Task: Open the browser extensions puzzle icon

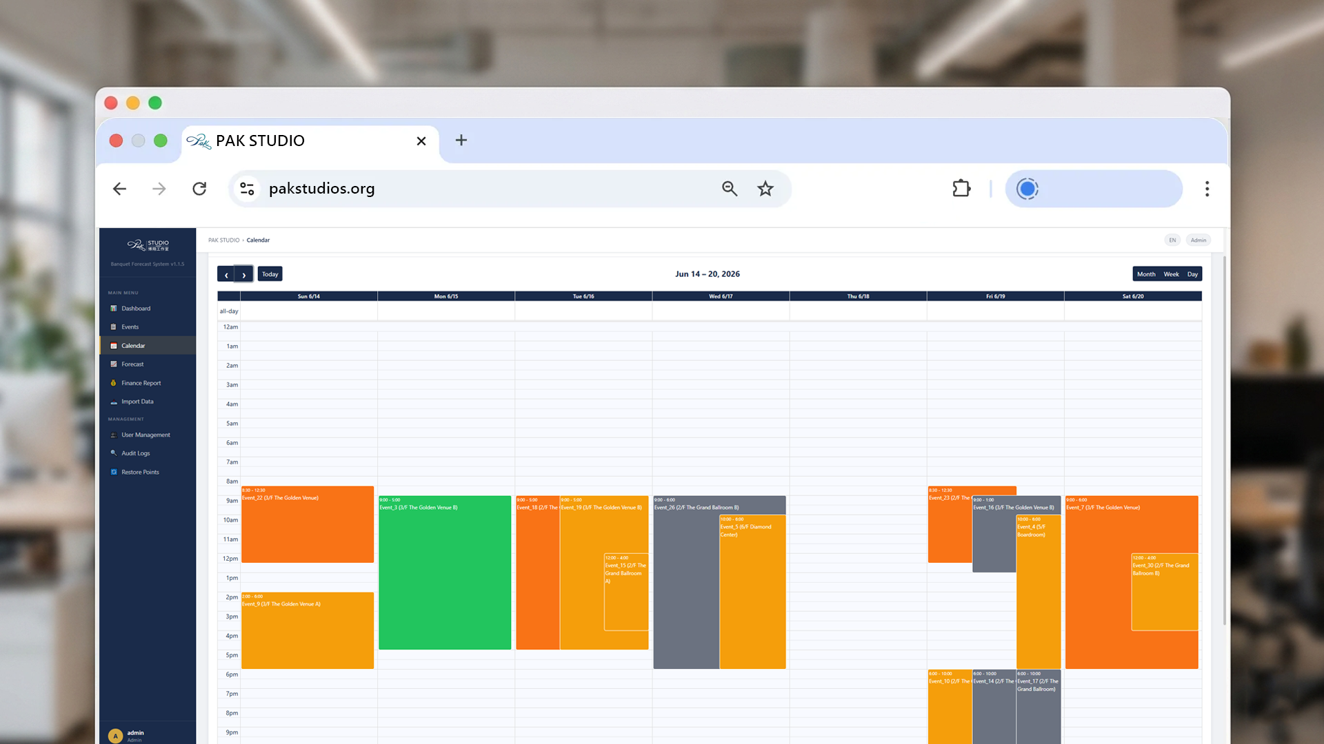Action: [x=961, y=189]
